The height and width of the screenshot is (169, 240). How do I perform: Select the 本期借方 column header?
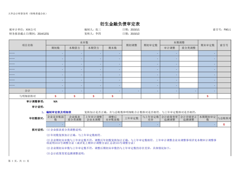(75, 48)
